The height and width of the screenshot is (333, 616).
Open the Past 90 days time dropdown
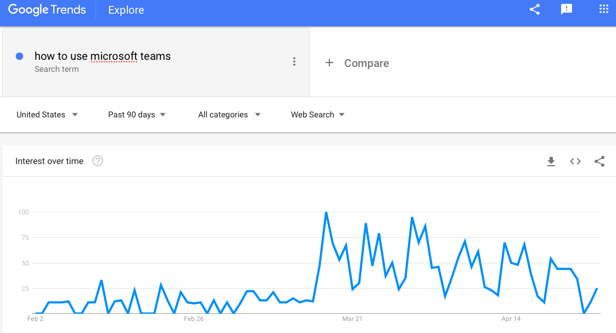[x=137, y=115]
